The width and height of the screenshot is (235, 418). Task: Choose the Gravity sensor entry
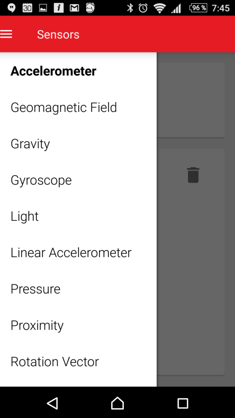78,144
